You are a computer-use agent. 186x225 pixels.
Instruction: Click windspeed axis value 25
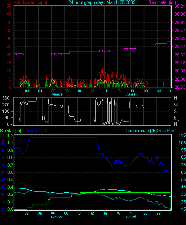tap(9, 46)
